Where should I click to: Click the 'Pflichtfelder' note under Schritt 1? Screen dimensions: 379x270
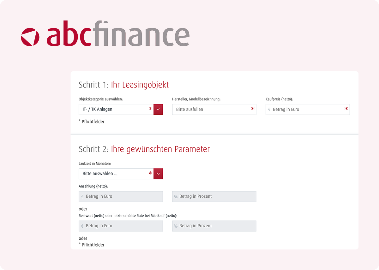pos(92,121)
